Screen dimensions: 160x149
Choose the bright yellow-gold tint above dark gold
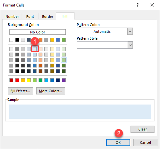(52, 60)
